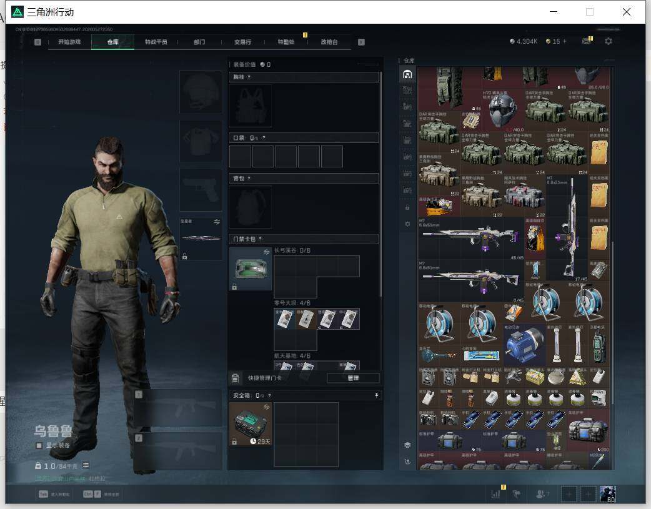651x509 pixels.
Task: Click the empty backpack slot
Action: click(251, 207)
